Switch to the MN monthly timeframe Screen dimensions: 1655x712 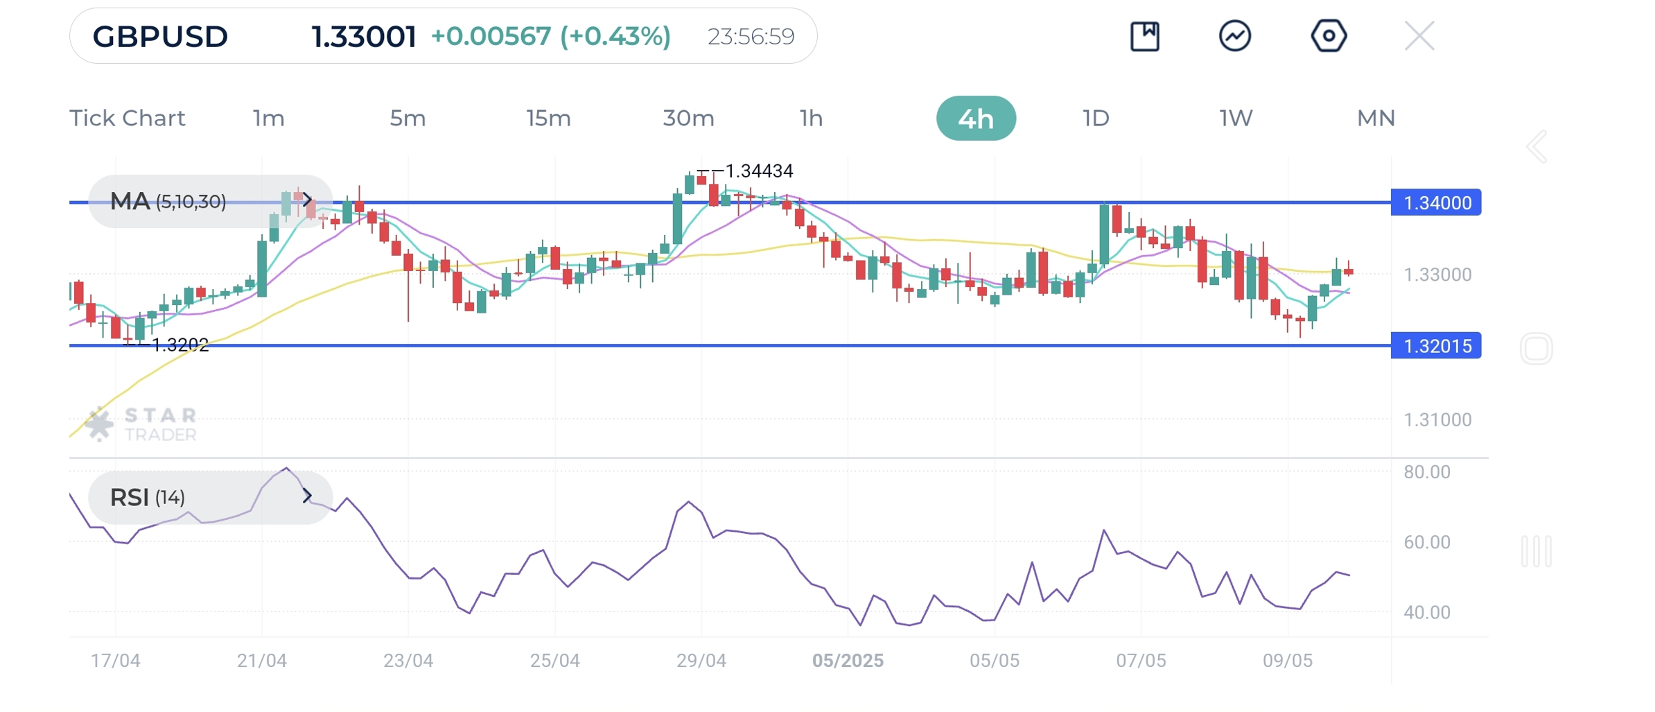tap(1376, 119)
